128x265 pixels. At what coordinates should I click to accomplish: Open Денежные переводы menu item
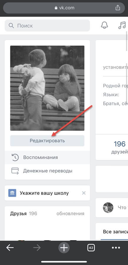click(47, 171)
